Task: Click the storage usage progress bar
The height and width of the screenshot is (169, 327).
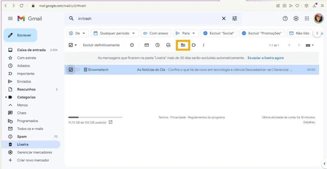Action: click(x=95, y=118)
